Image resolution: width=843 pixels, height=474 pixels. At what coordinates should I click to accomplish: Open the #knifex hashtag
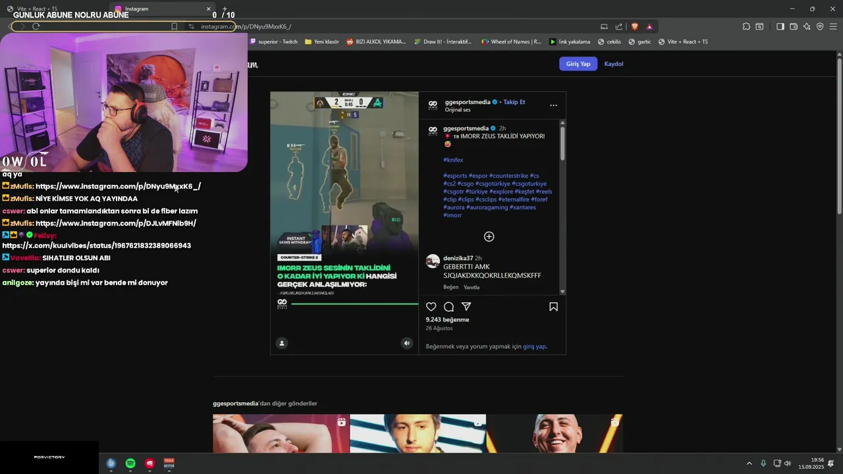point(453,160)
